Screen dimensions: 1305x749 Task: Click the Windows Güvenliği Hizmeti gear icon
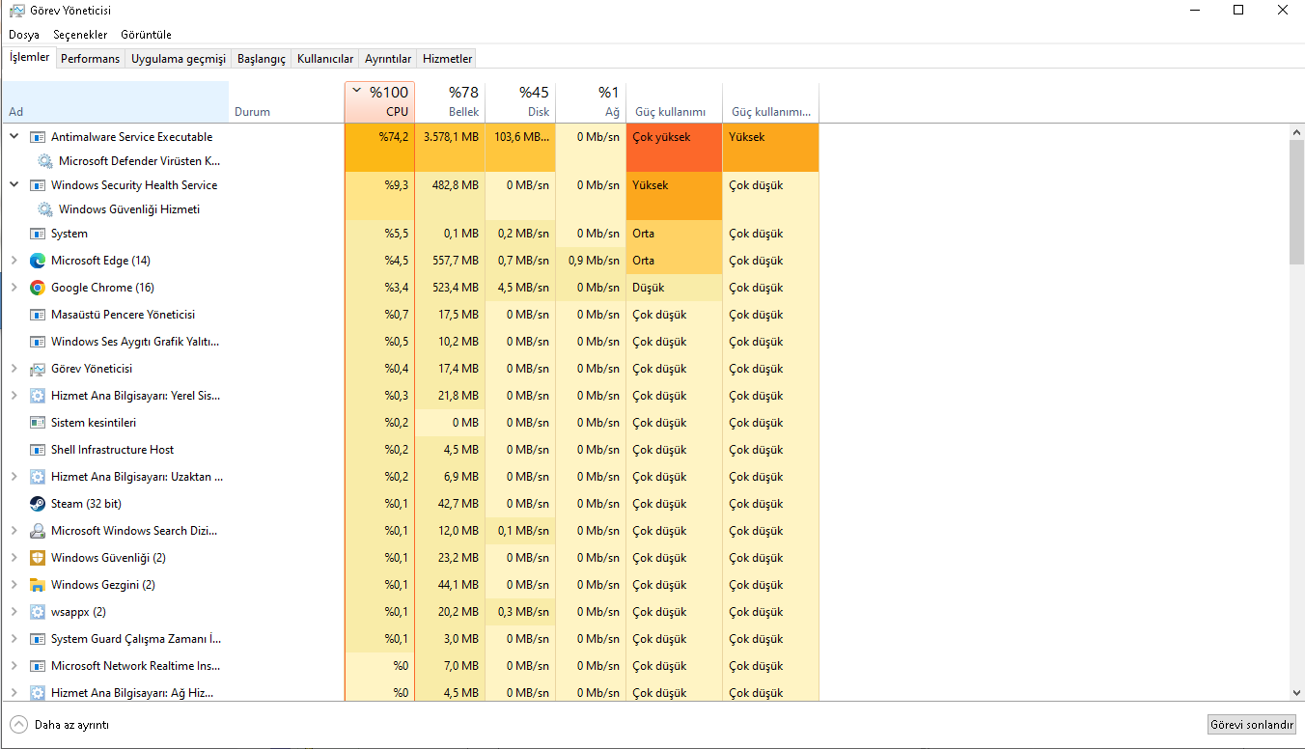45,209
